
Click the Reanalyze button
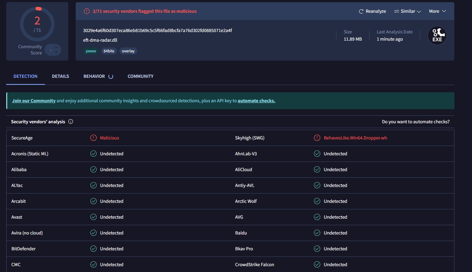[x=373, y=11]
